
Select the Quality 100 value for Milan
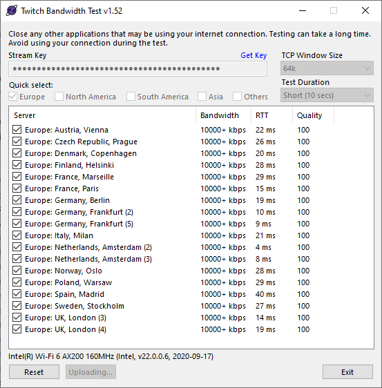tap(303, 235)
